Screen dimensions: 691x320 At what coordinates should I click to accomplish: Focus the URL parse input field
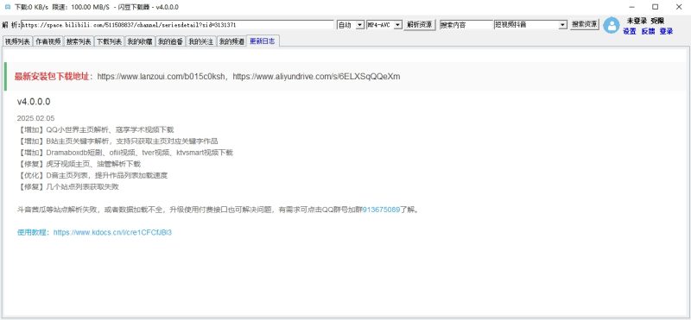tap(177, 25)
